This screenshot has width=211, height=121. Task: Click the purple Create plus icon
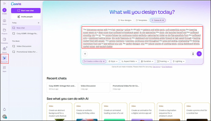[4, 10]
